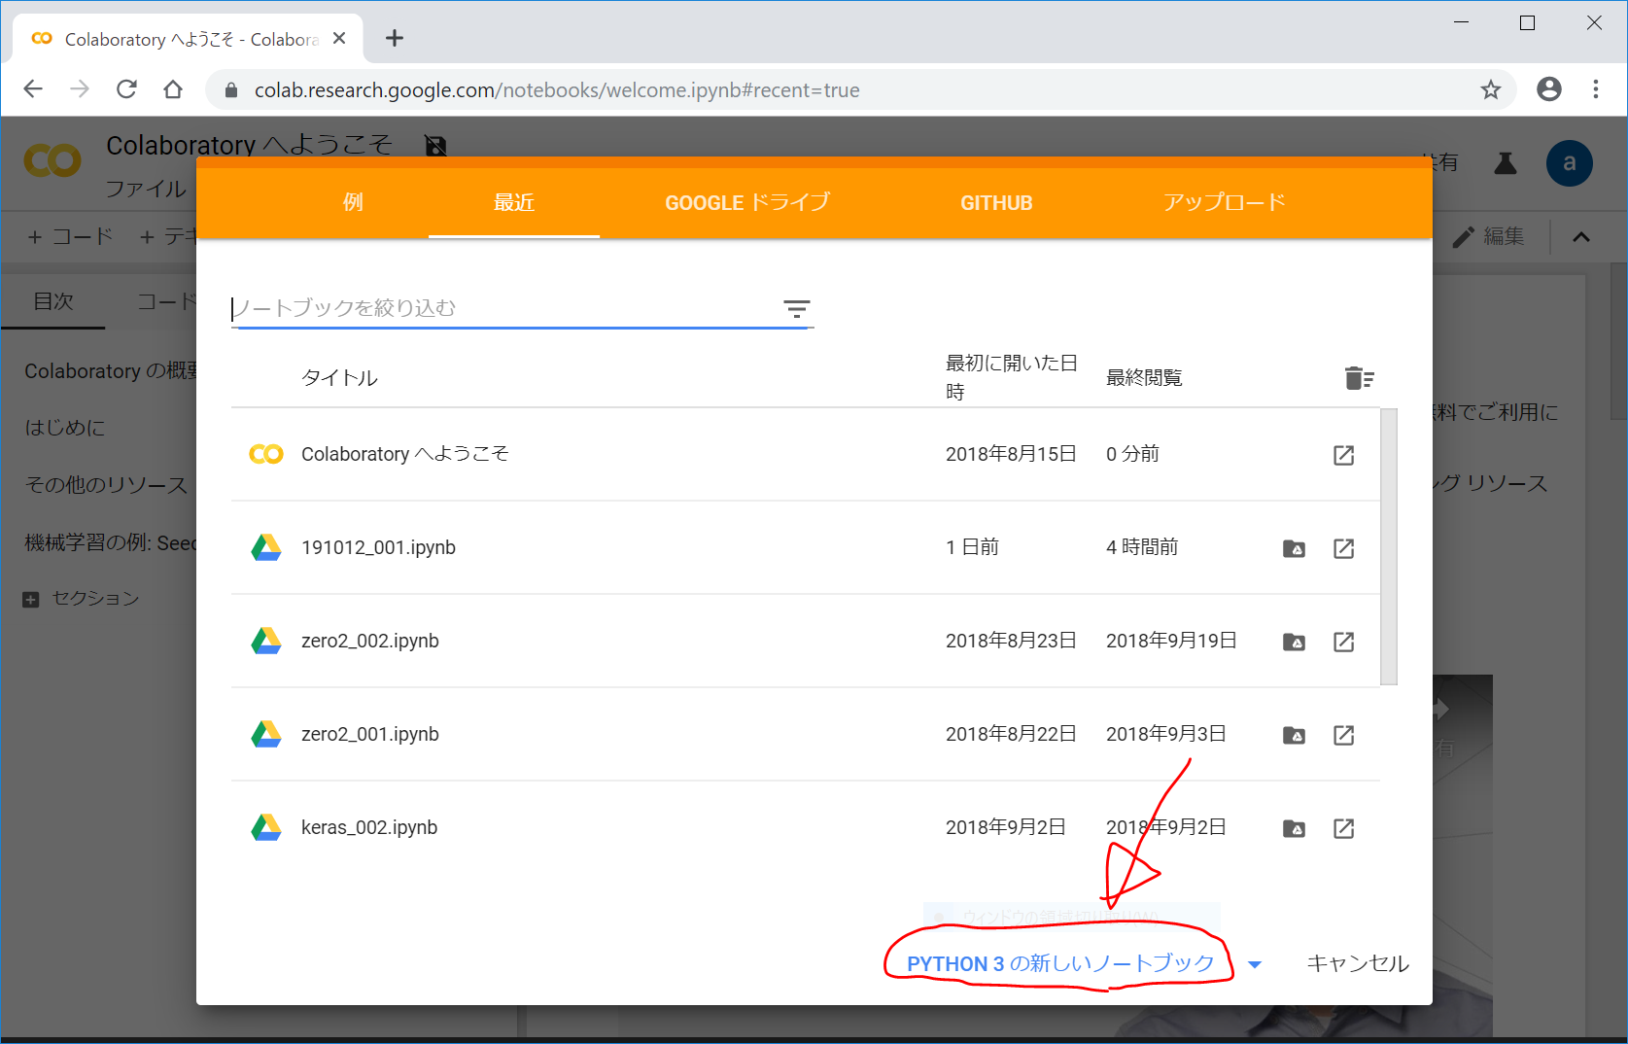The image size is (1628, 1044).
Task: Click はじめに in the table of contents
Action: (64, 428)
